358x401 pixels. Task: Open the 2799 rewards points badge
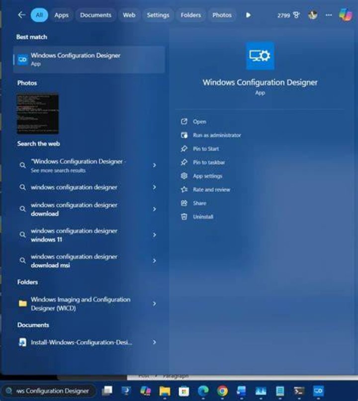click(x=288, y=15)
